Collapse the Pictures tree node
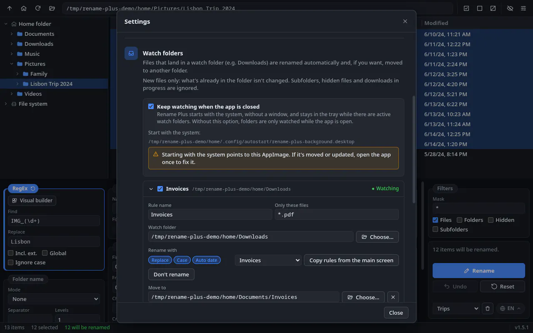This screenshot has height=333, width=533. click(x=12, y=64)
